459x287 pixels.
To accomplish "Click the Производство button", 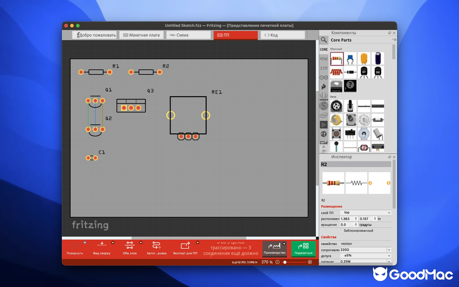I will (274, 249).
